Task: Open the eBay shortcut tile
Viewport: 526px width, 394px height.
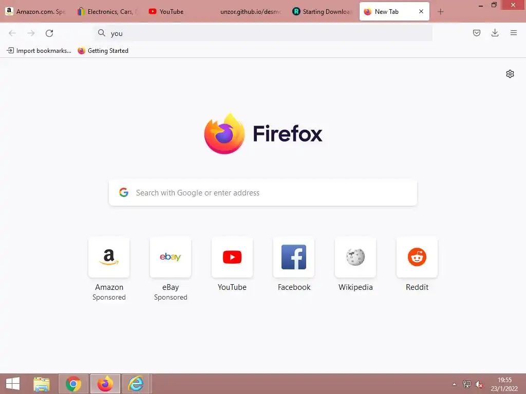Action: (x=171, y=257)
